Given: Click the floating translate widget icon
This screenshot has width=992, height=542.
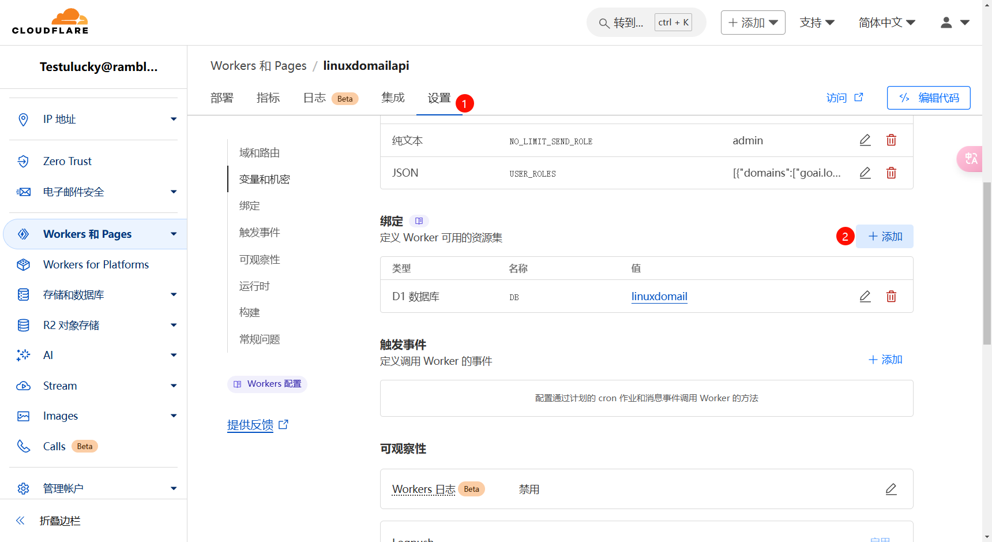Looking at the screenshot, I should click(x=971, y=159).
